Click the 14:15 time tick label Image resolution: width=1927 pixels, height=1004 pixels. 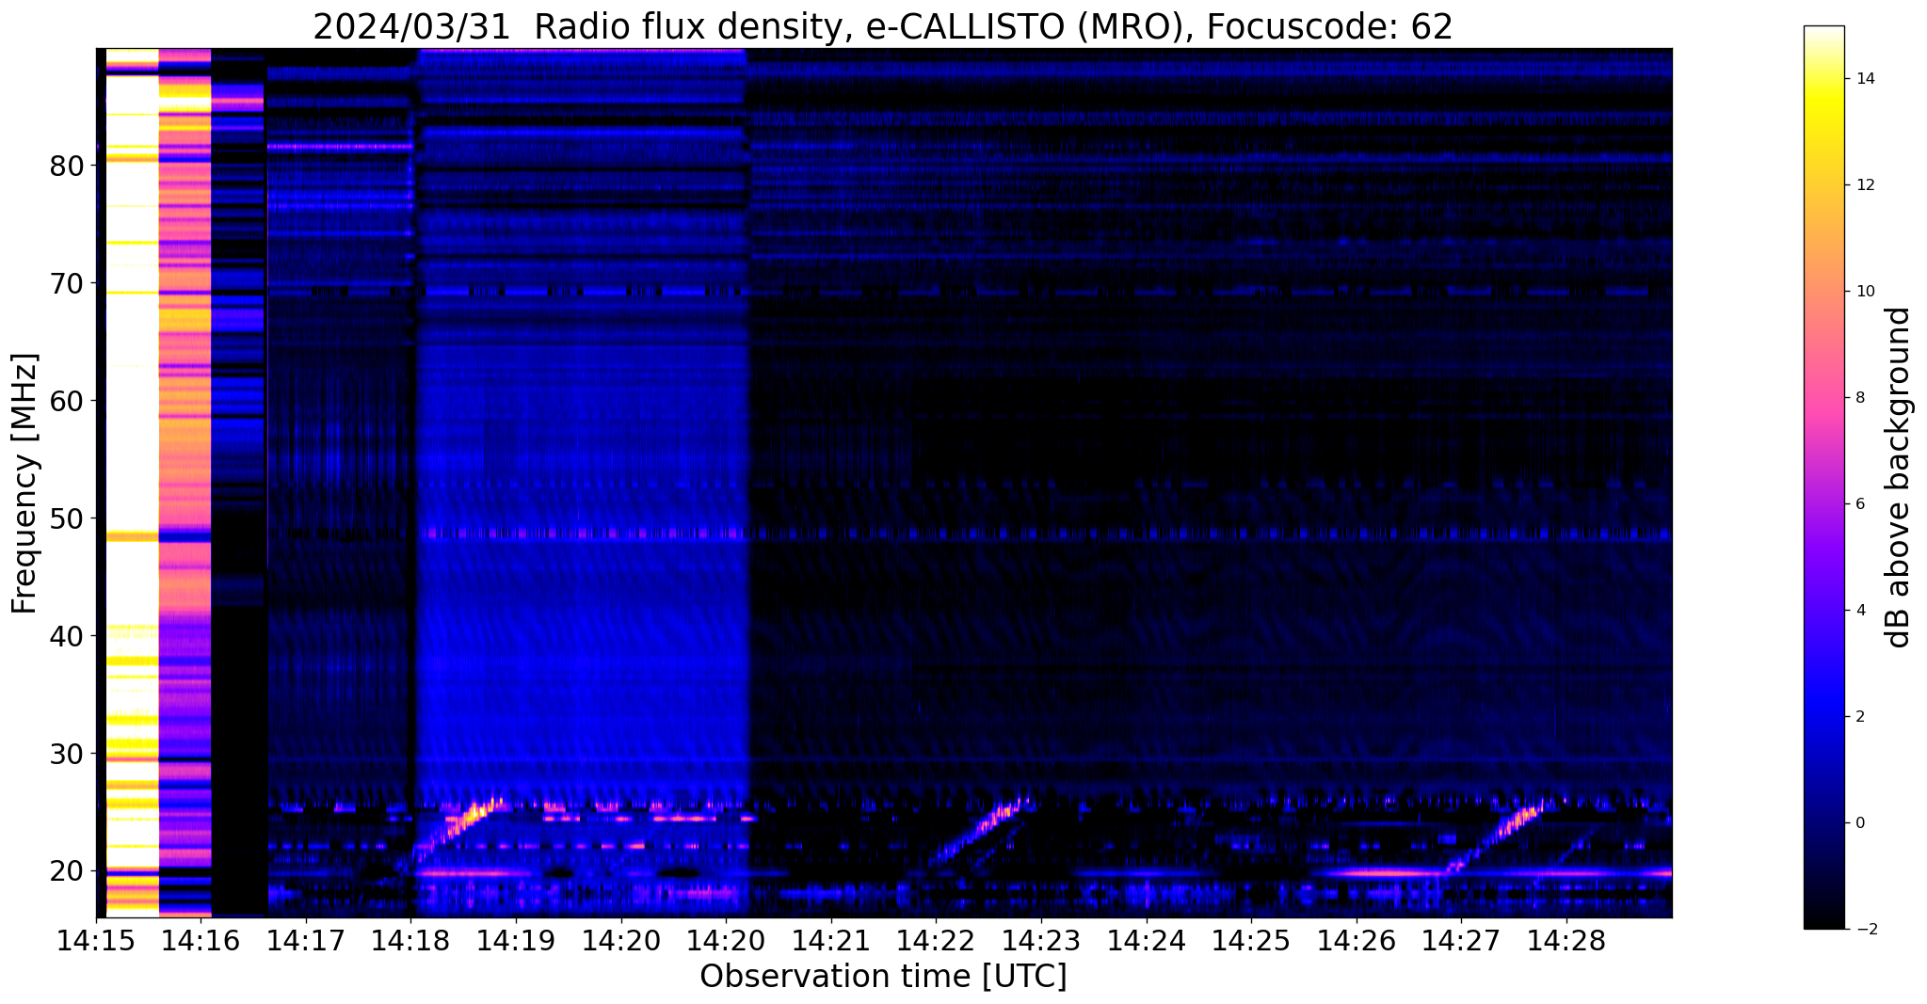96,941
